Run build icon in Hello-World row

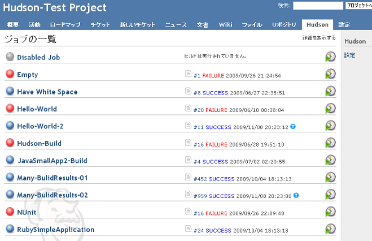[330, 109]
